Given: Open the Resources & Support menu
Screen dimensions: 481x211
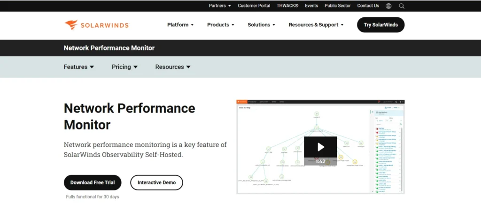Looking at the screenshot, I should (316, 25).
